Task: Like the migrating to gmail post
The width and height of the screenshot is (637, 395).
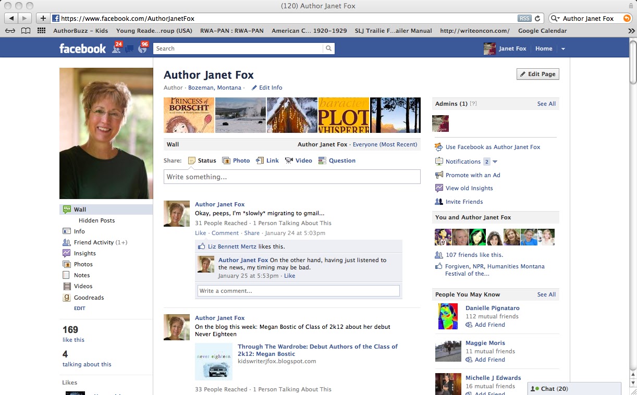Action: point(201,233)
